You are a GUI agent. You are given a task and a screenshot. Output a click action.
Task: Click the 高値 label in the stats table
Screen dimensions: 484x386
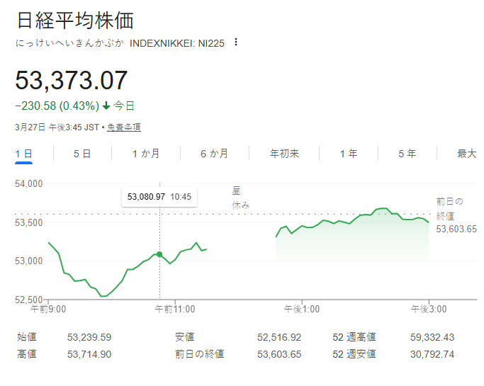click(27, 354)
